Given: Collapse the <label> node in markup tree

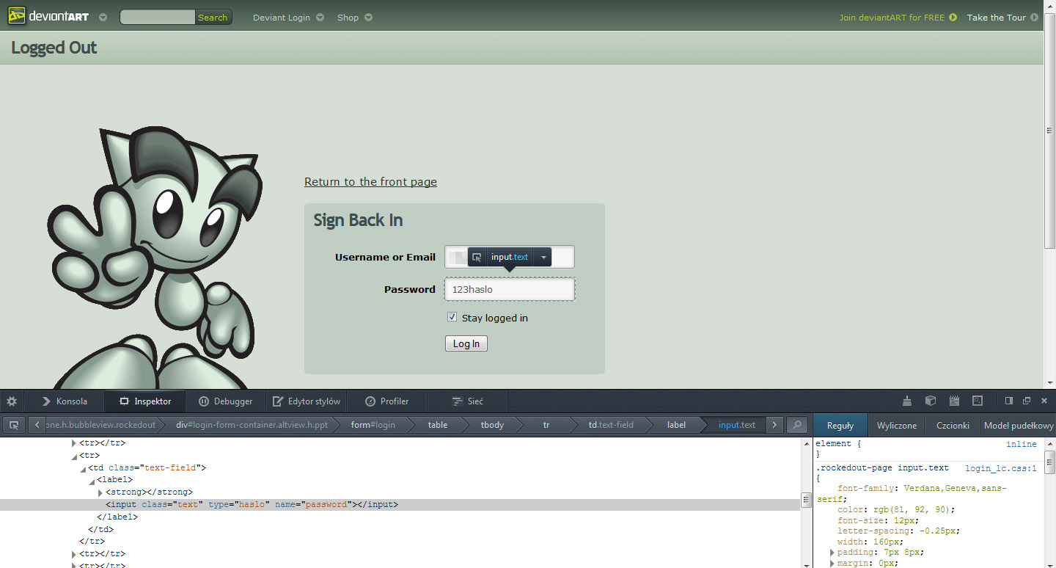Looking at the screenshot, I should pos(92,481).
